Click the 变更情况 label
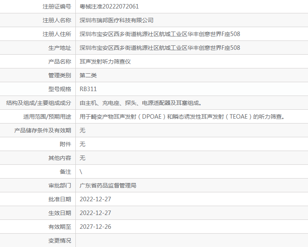Viewport: 308px width, 247px height. click(x=60, y=241)
